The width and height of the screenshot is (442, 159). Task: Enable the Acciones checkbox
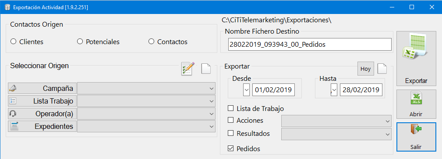tap(230, 120)
